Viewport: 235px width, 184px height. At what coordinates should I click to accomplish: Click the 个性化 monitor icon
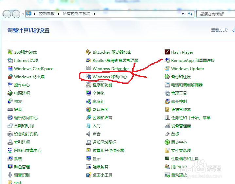click(x=89, y=93)
